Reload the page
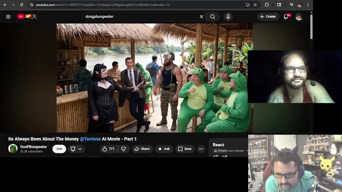Viewport: 342px width, 192px height. click(22, 5)
